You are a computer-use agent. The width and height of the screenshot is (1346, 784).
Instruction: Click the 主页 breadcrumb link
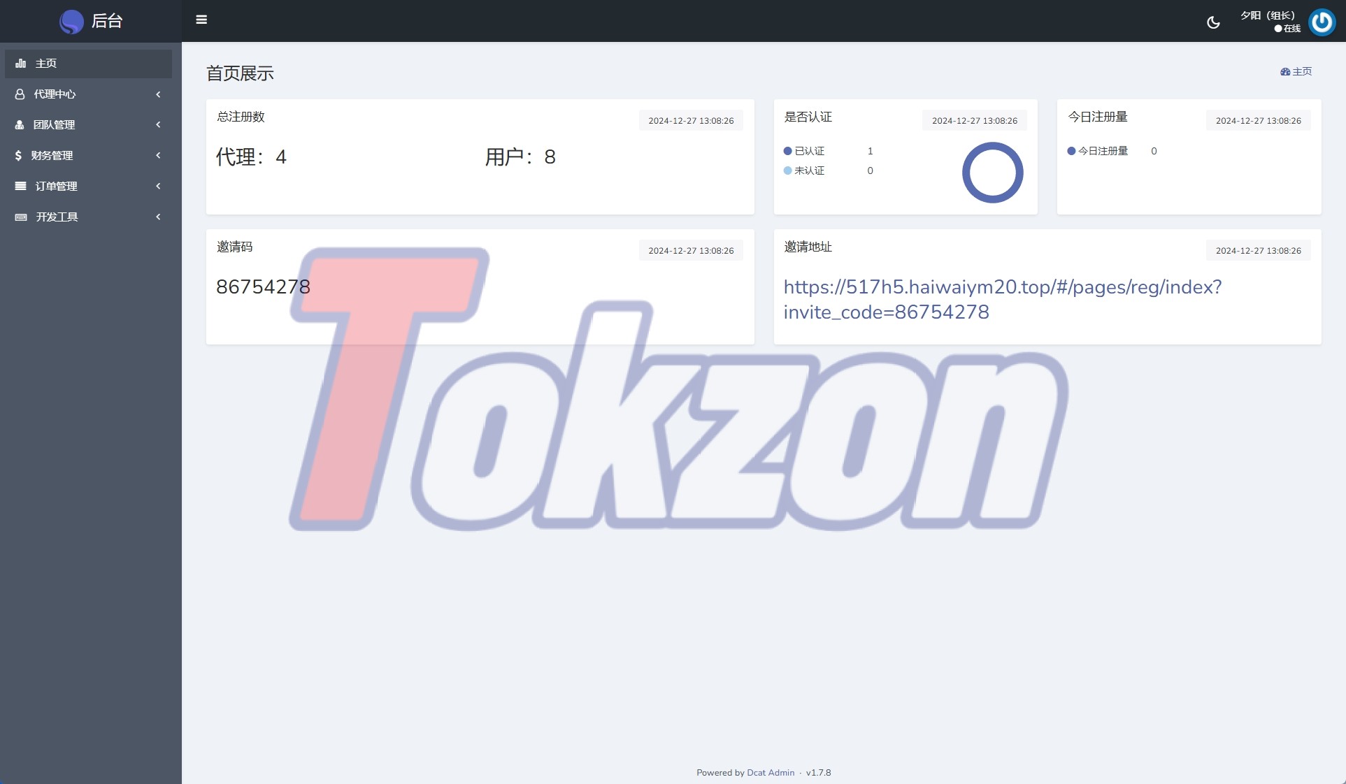point(1301,71)
